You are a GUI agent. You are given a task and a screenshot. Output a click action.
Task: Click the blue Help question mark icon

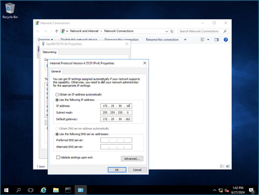tap(226, 40)
